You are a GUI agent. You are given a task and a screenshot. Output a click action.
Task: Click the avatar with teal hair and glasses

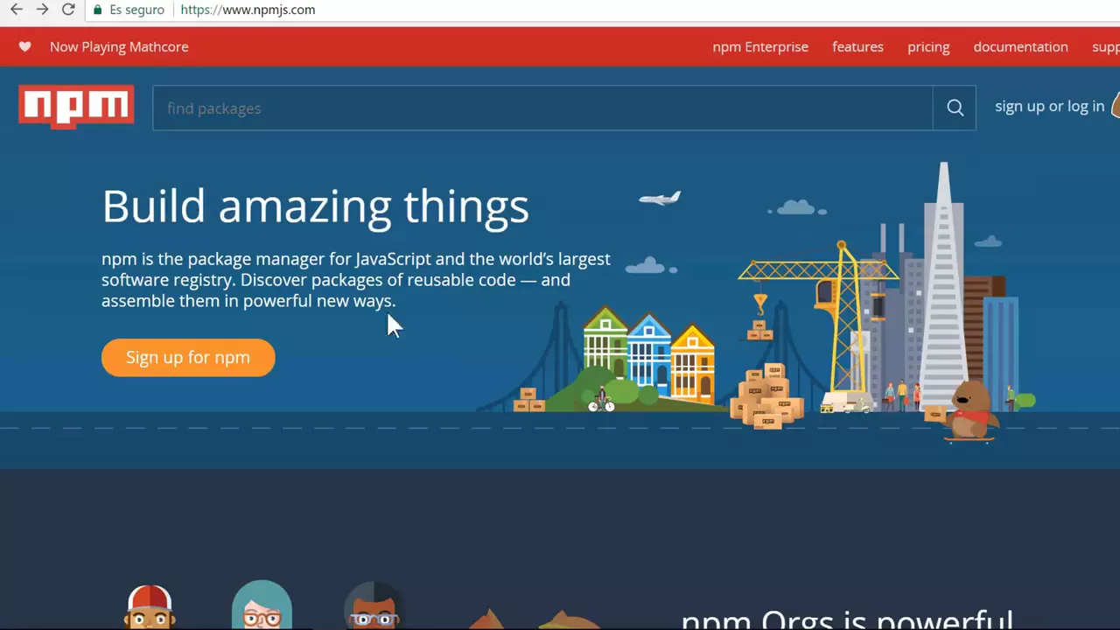pos(262,605)
